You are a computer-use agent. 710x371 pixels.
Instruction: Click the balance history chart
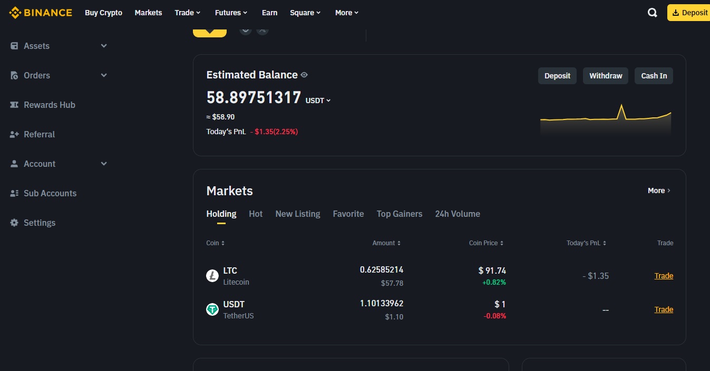[x=605, y=120]
